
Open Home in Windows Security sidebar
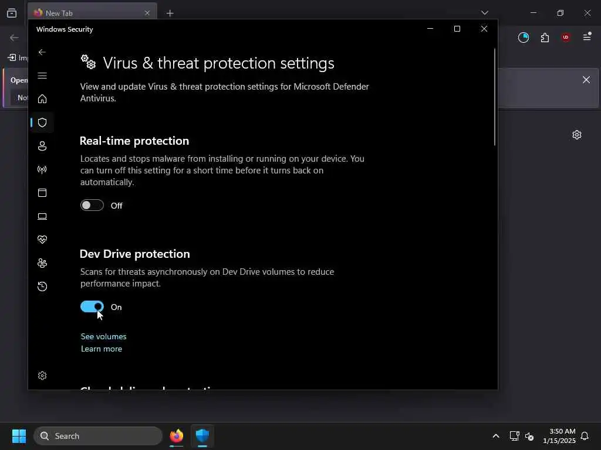click(42, 99)
